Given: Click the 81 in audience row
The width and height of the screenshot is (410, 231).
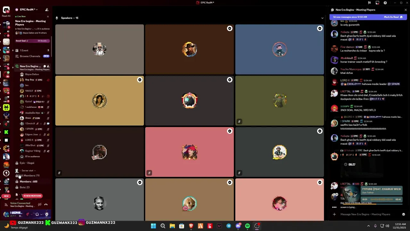Looking at the screenshot, I should point(32,157).
